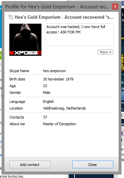Click the Age label
Screen dimensions: 124x178
coord(13,86)
